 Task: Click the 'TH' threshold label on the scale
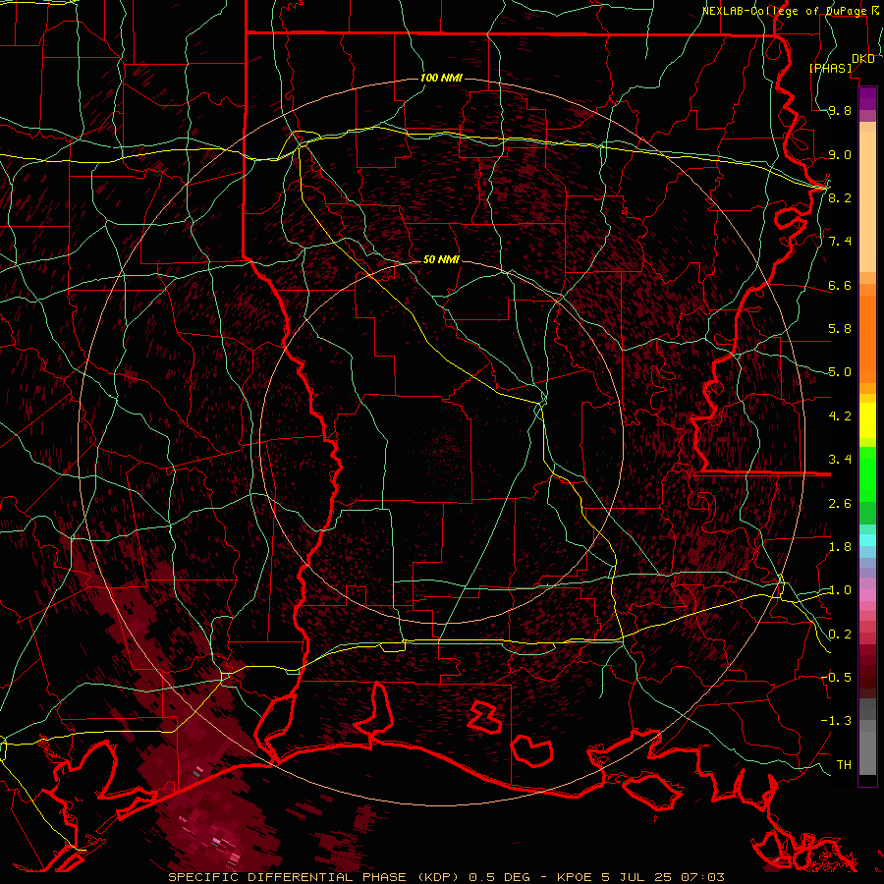844,764
